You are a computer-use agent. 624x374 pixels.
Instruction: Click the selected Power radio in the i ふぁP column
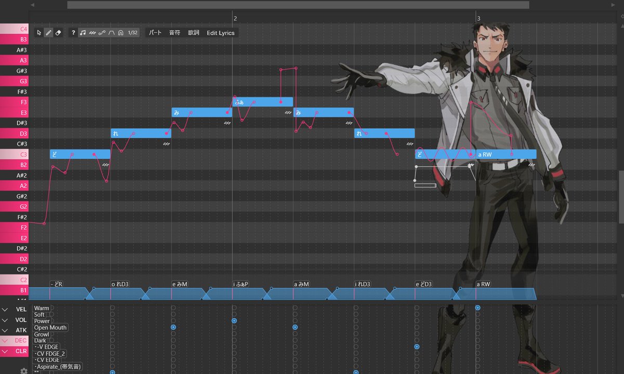click(x=234, y=321)
